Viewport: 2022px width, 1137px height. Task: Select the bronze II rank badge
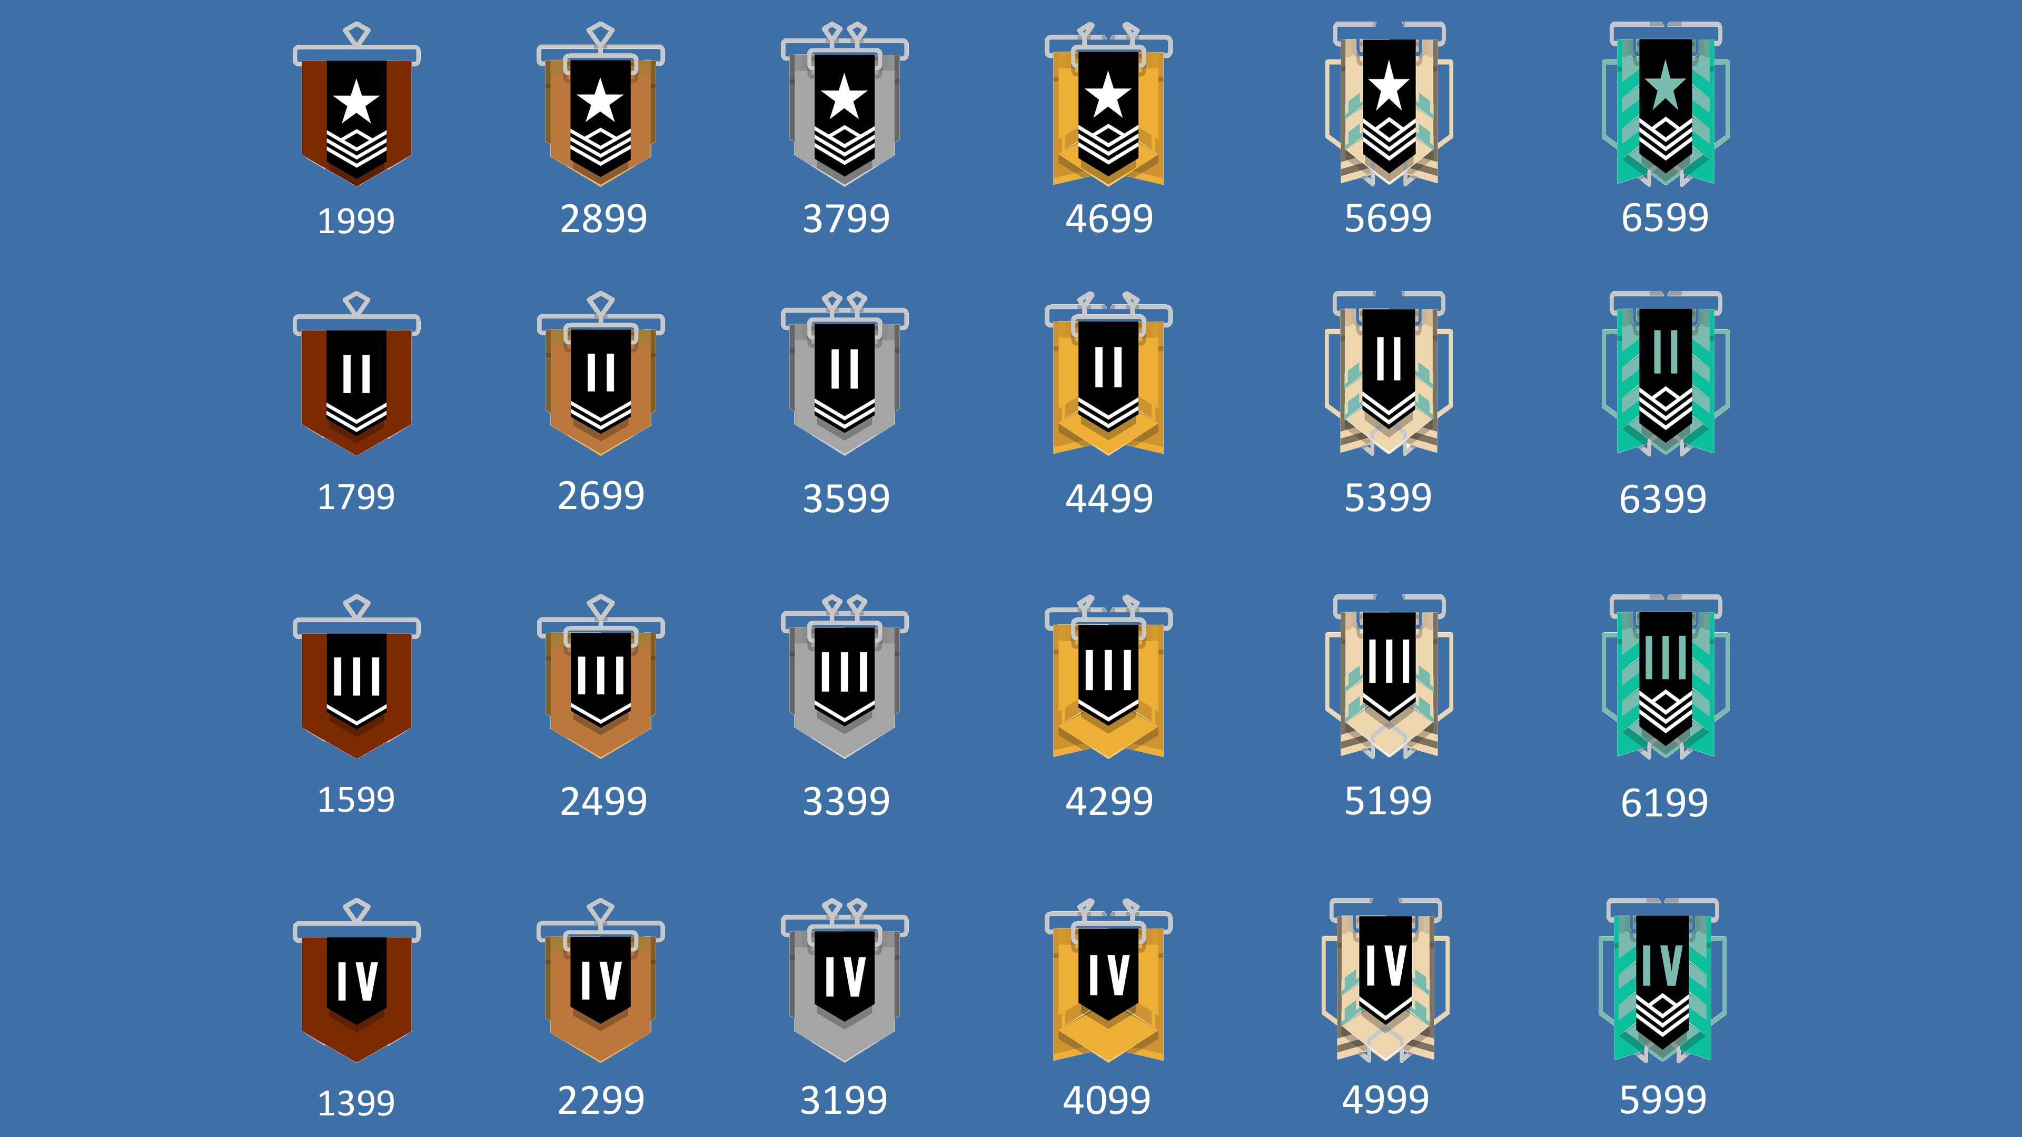coord(600,374)
